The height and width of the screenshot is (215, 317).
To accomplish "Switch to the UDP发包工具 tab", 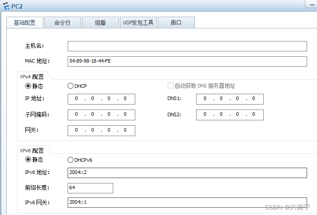I will pyautogui.click(x=138, y=23).
